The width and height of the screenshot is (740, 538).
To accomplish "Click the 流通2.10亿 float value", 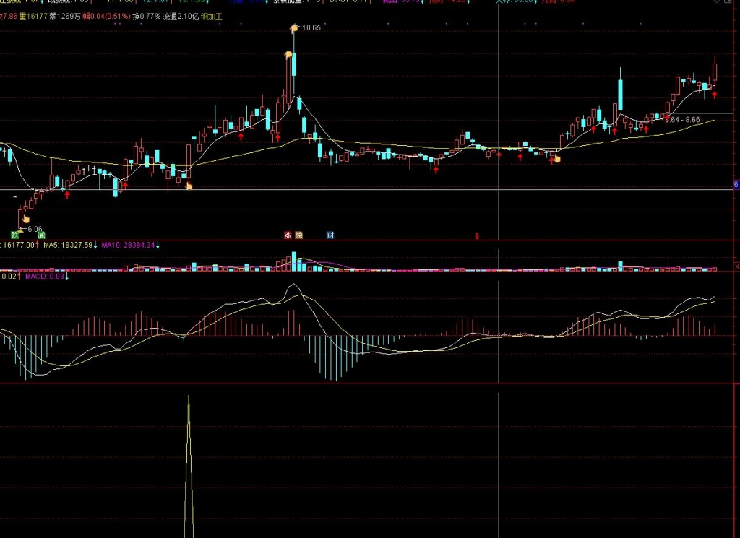I will tap(181, 17).
